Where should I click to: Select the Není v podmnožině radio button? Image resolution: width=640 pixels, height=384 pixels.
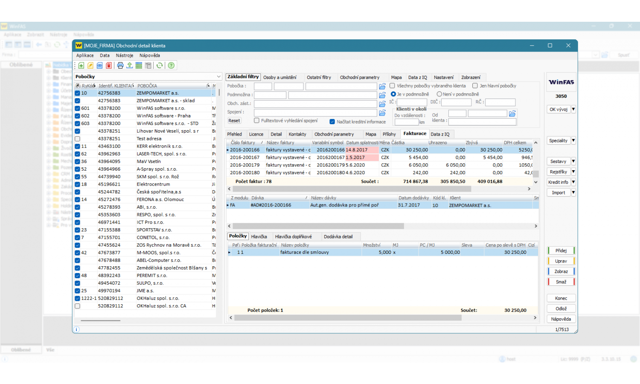tap(439, 94)
